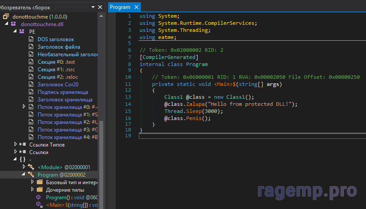Image resolution: width=366 pixels, height=209 pixels.
Task: Expand the Ссылки Типов node
Action: 16,144
